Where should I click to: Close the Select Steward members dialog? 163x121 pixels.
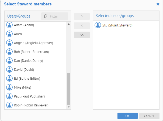click(158, 4)
